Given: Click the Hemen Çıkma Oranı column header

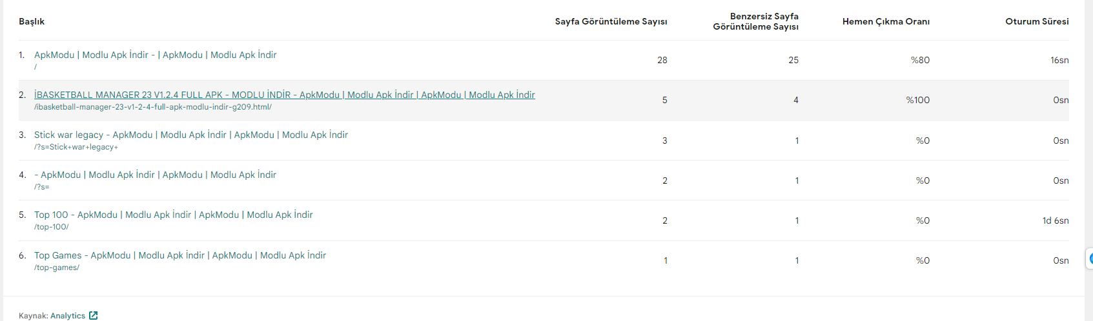Looking at the screenshot, I should tap(886, 21).
